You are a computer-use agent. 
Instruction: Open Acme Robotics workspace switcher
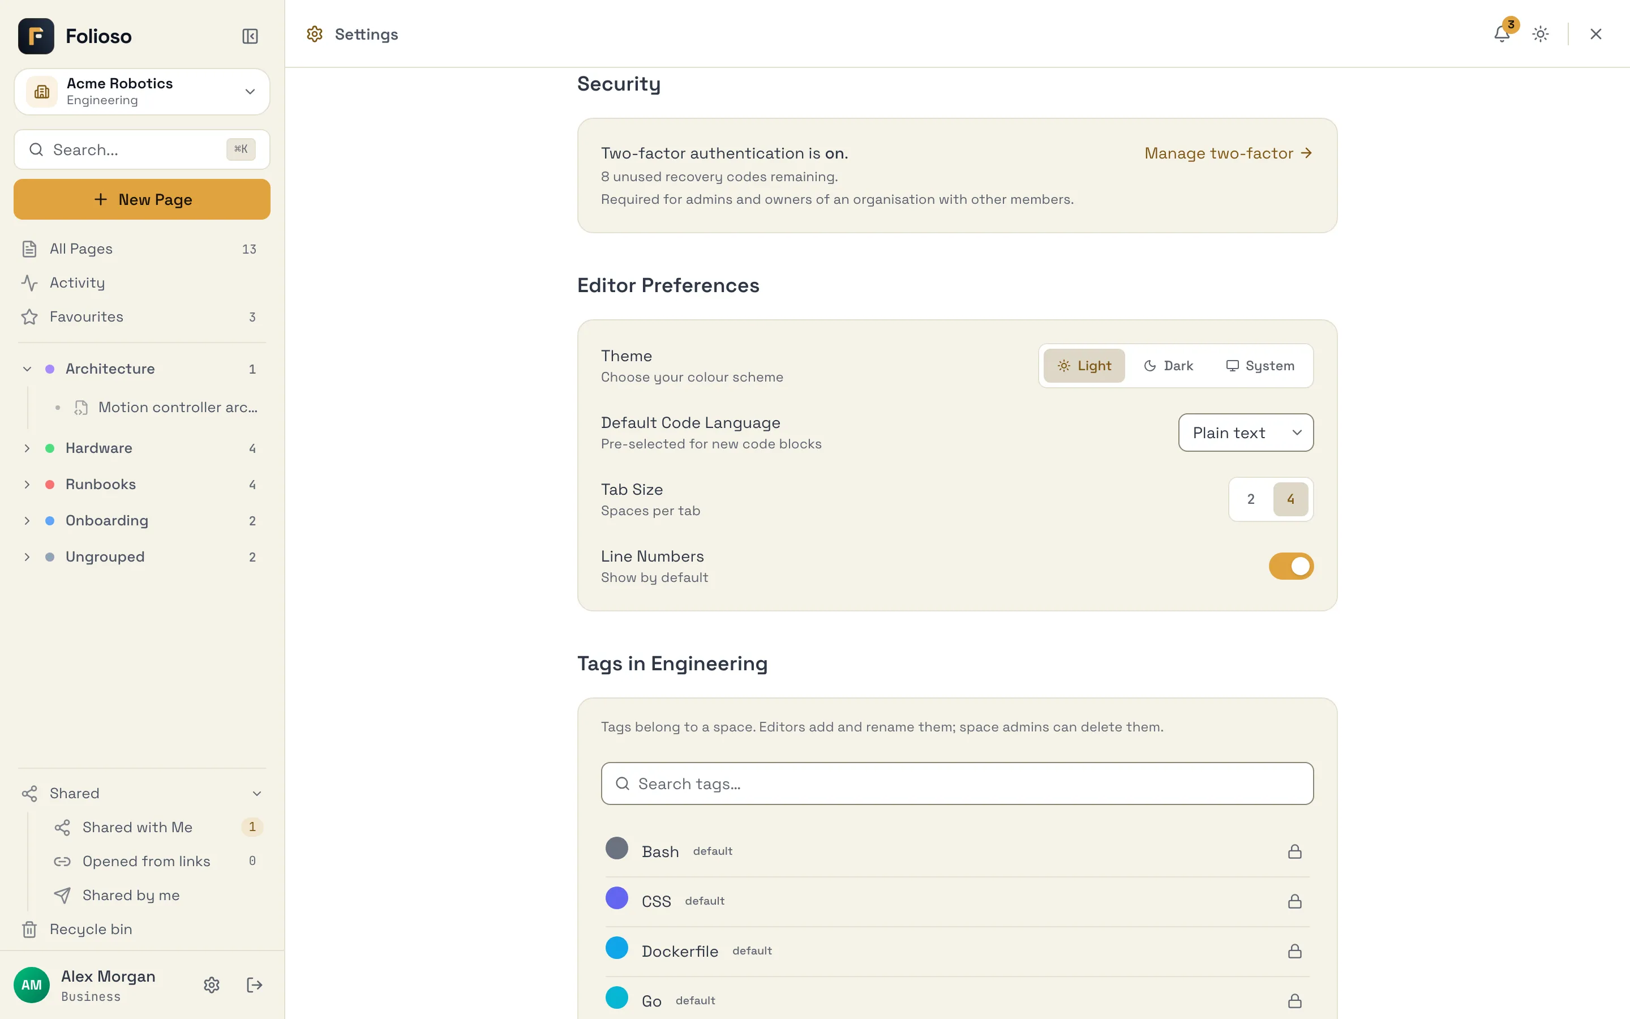click(142, 92)
